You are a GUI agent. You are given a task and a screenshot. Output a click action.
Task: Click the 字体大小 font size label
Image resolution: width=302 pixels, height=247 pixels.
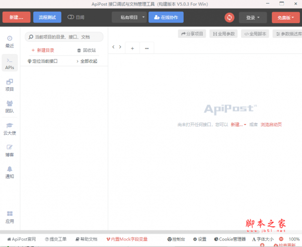pyautogui.click(x=263, y=239)
